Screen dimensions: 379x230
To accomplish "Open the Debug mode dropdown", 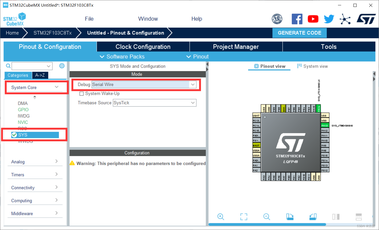I will [193, 84].
